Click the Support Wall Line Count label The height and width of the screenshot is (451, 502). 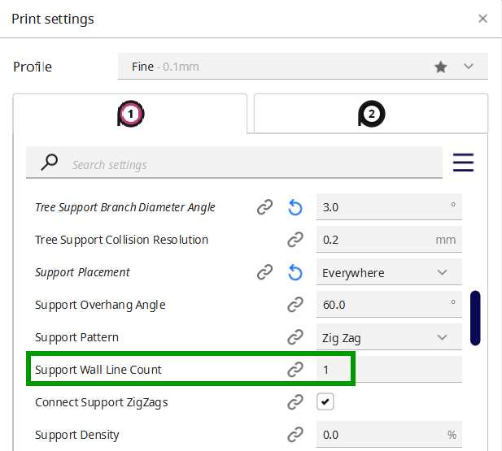pyautogui.click(x=98, y=370)
